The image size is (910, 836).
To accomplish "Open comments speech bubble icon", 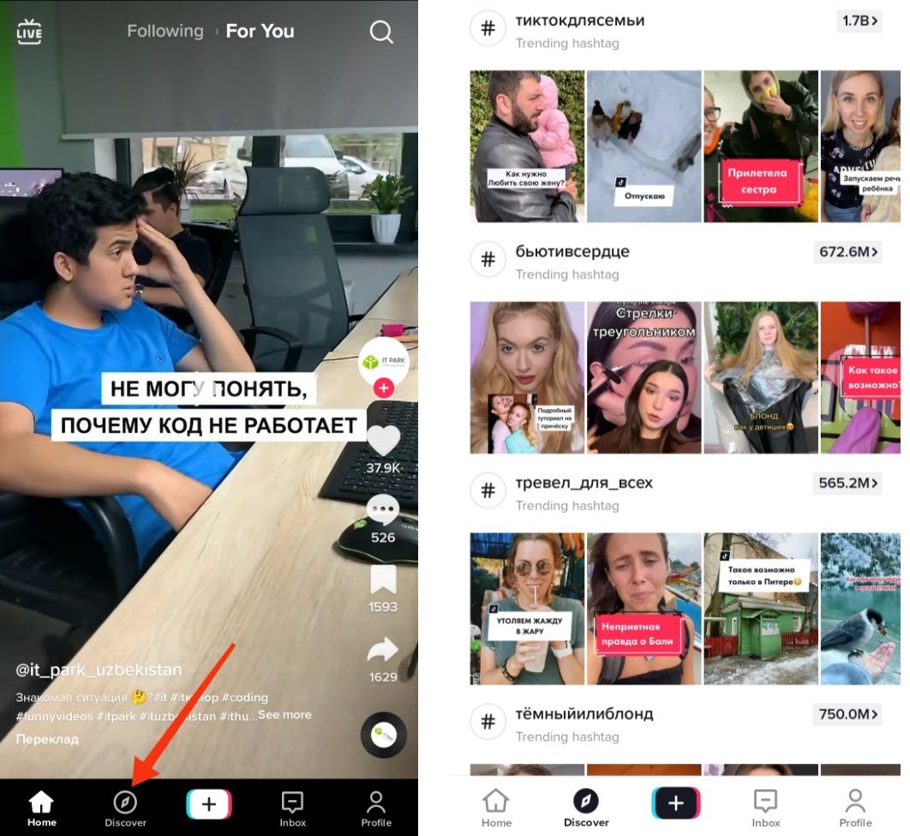I will click(x=383, y=511).
